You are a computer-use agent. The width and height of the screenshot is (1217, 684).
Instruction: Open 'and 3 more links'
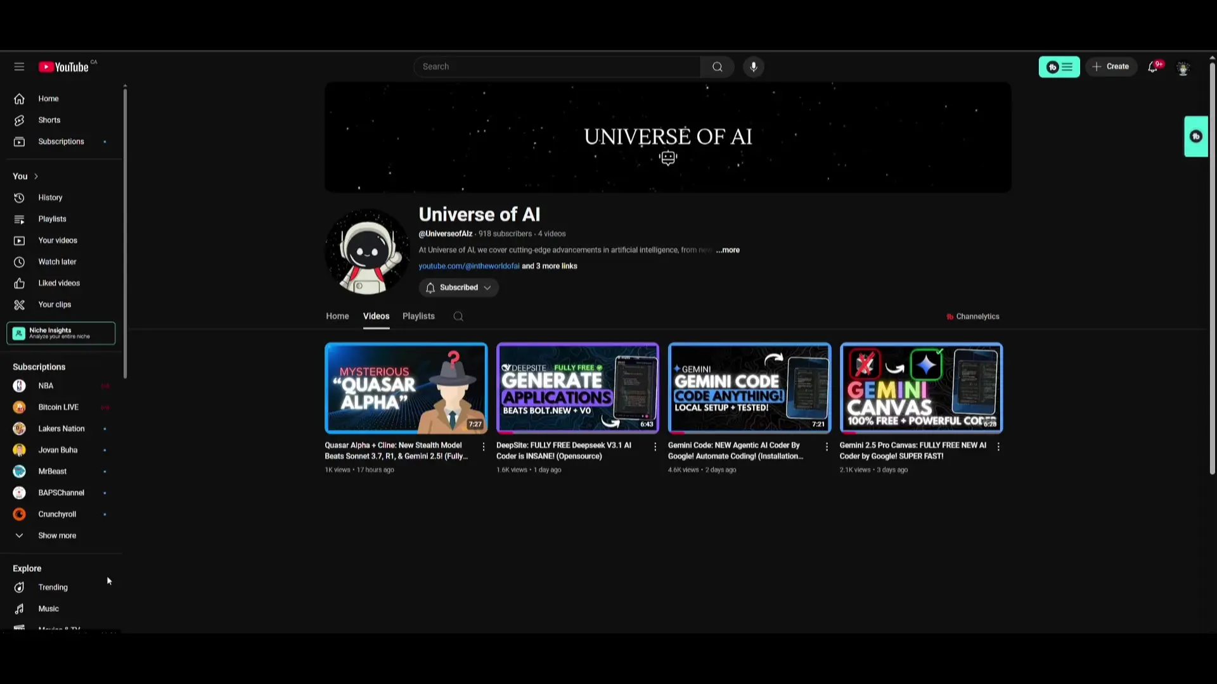click(x=550, y=266)
